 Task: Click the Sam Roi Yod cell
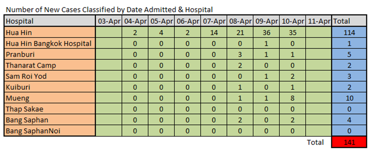pos(49,76)
